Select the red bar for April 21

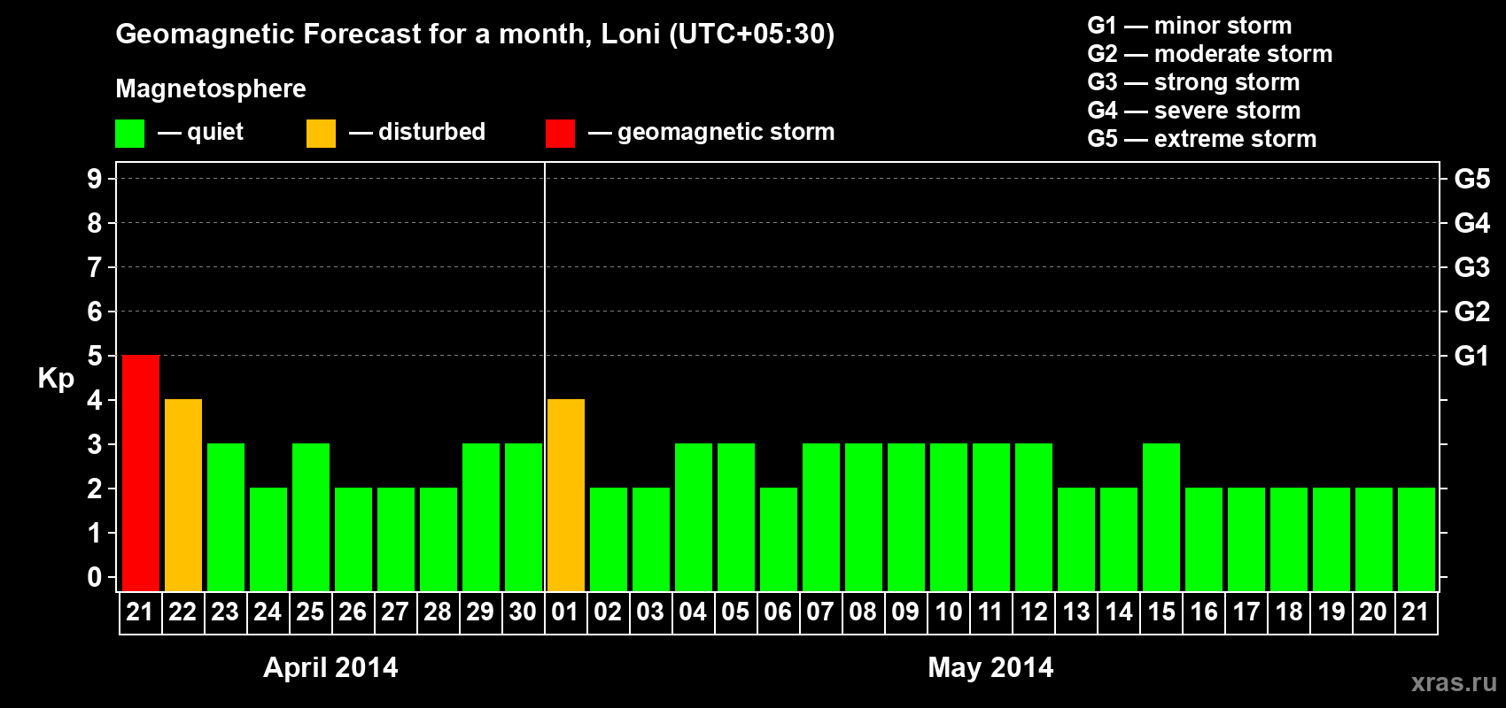point(141,473)
